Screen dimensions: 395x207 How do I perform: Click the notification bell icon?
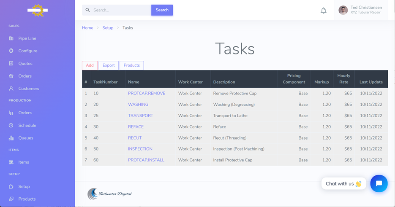click(323, 11)
